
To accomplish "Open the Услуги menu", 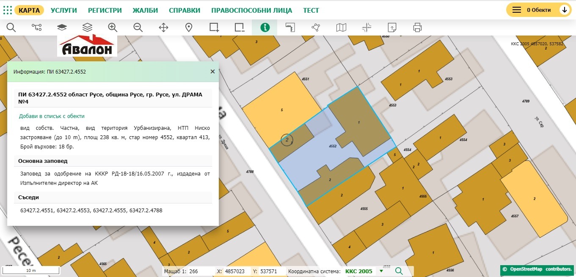I will [63, 10].
